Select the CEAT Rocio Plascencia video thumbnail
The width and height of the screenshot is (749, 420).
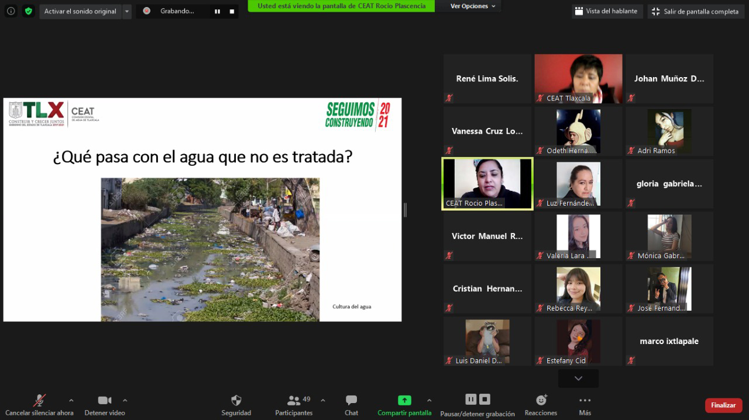tap(487, 184)
